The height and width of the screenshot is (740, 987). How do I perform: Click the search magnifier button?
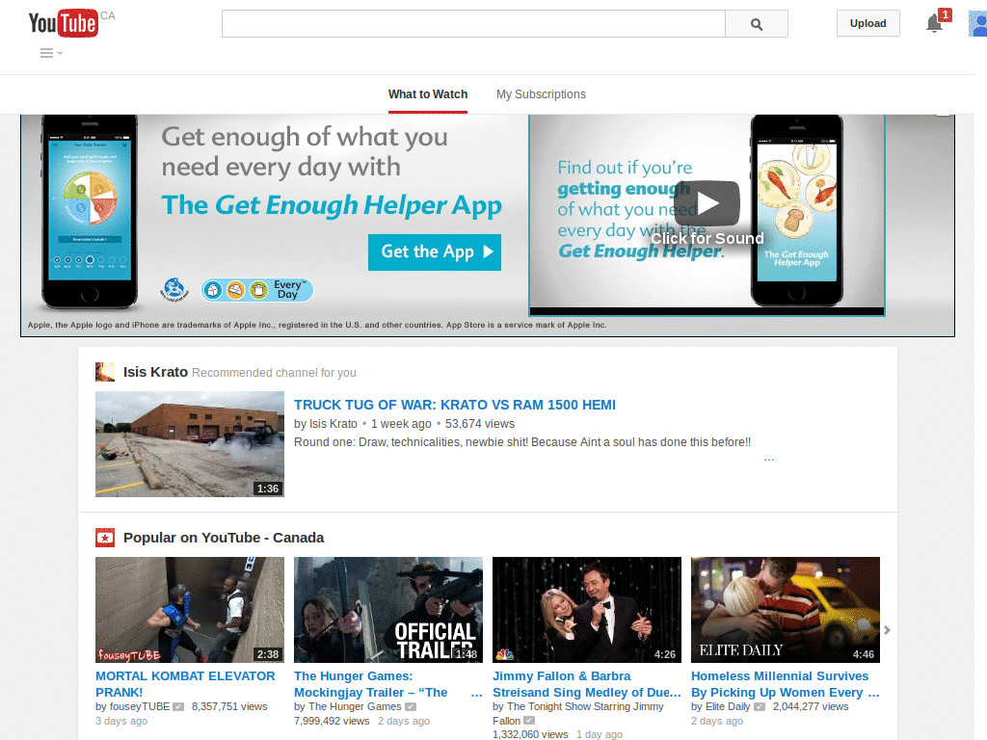(x=756, y=24)
